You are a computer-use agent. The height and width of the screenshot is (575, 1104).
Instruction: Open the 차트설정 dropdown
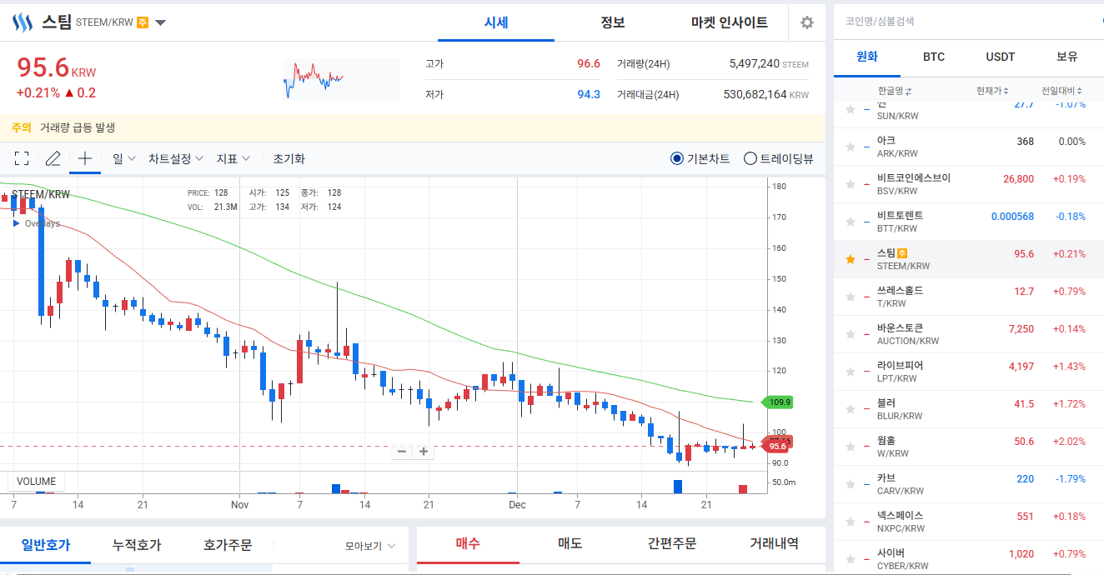pyautogui.click(x=176, y=158)
